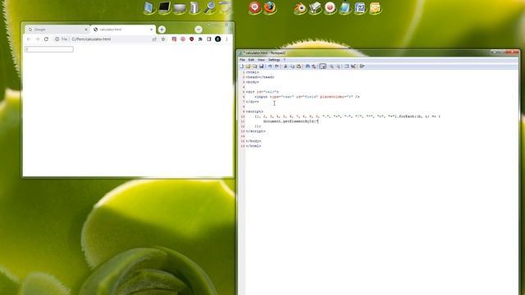Screen dimensions: 525x295
Task: Open the black monitor dock icon
Action: (164, 7)
